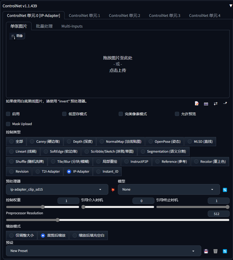Expand the 模型 dropdown
The width and height of the screenshot is (233, 260).
(169, 190)
